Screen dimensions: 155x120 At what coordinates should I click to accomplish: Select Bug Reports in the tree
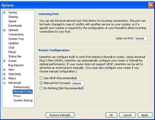click(x=16, y=65)
